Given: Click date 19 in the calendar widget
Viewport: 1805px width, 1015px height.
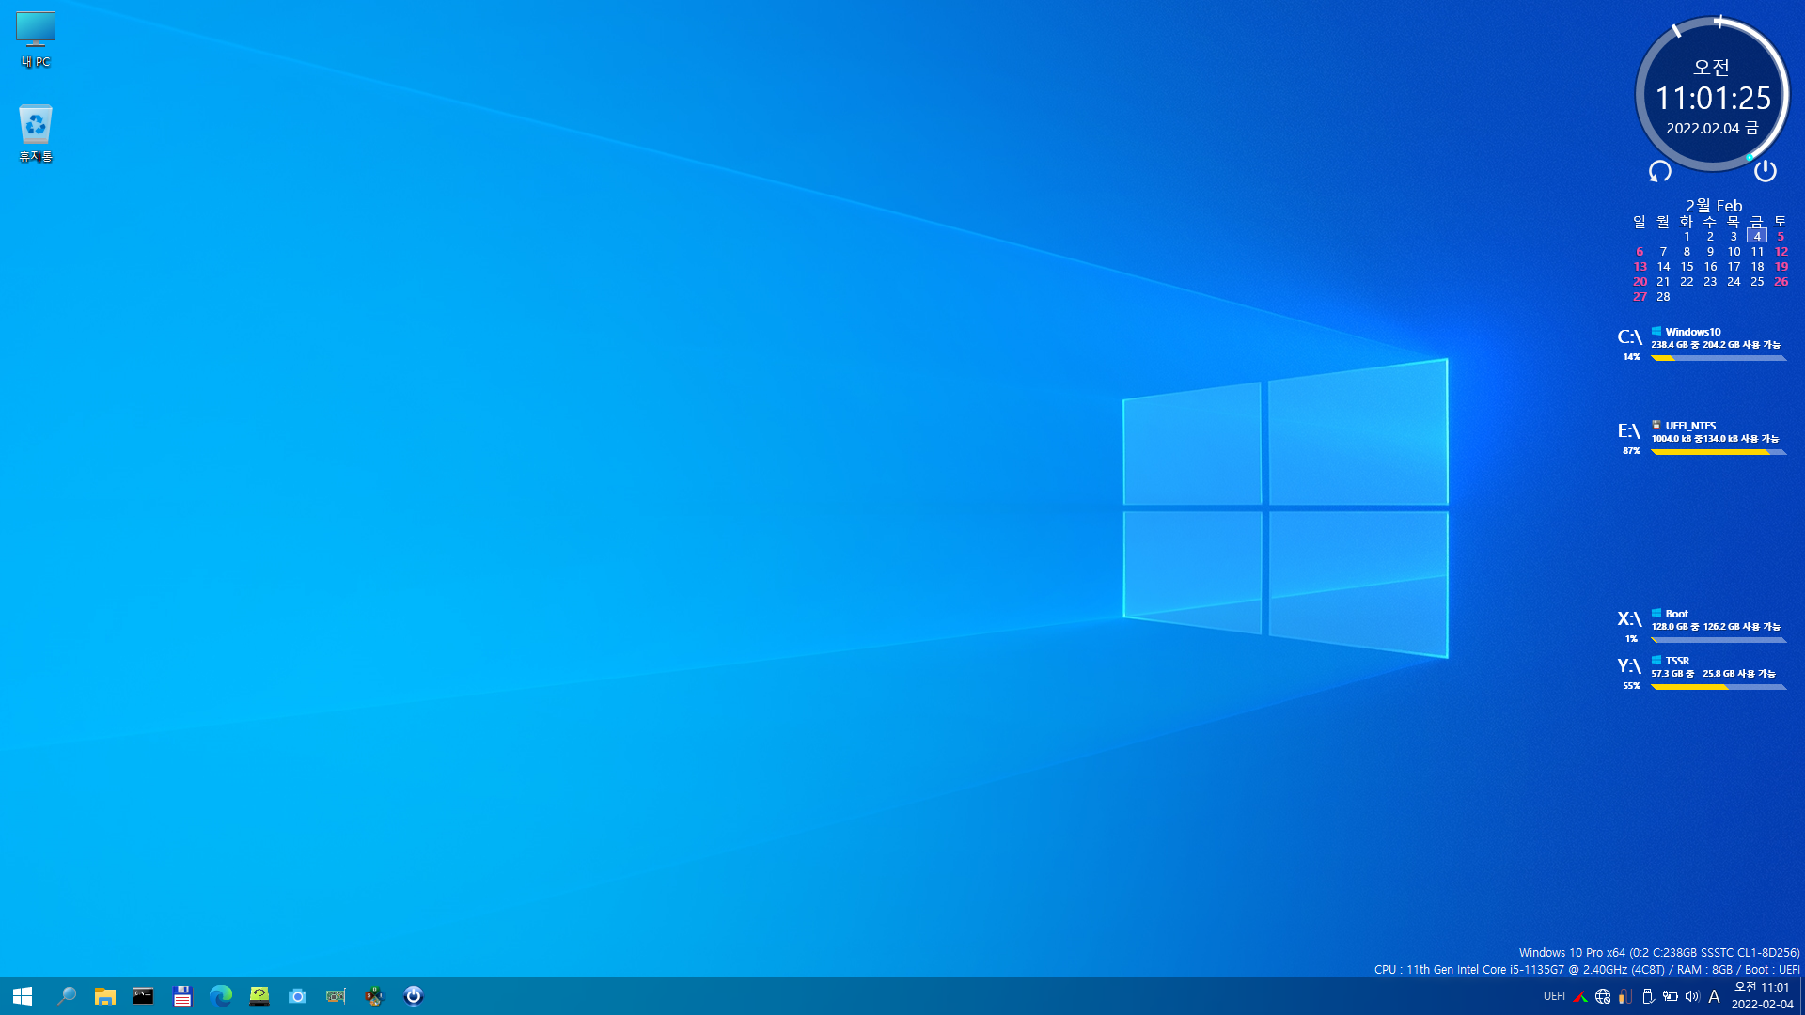Looking at the screenshot, I should pos(1781,266).
